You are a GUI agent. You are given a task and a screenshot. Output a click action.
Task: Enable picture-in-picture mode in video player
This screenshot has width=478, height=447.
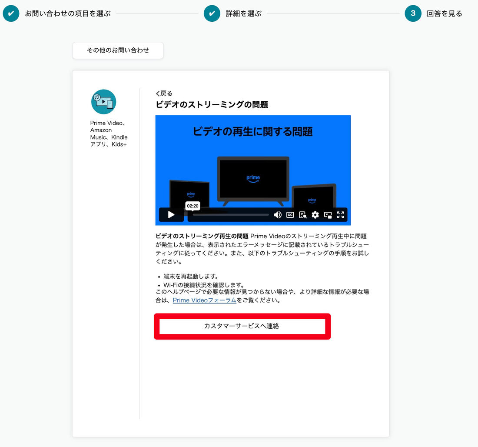click(x=328, y=215)
